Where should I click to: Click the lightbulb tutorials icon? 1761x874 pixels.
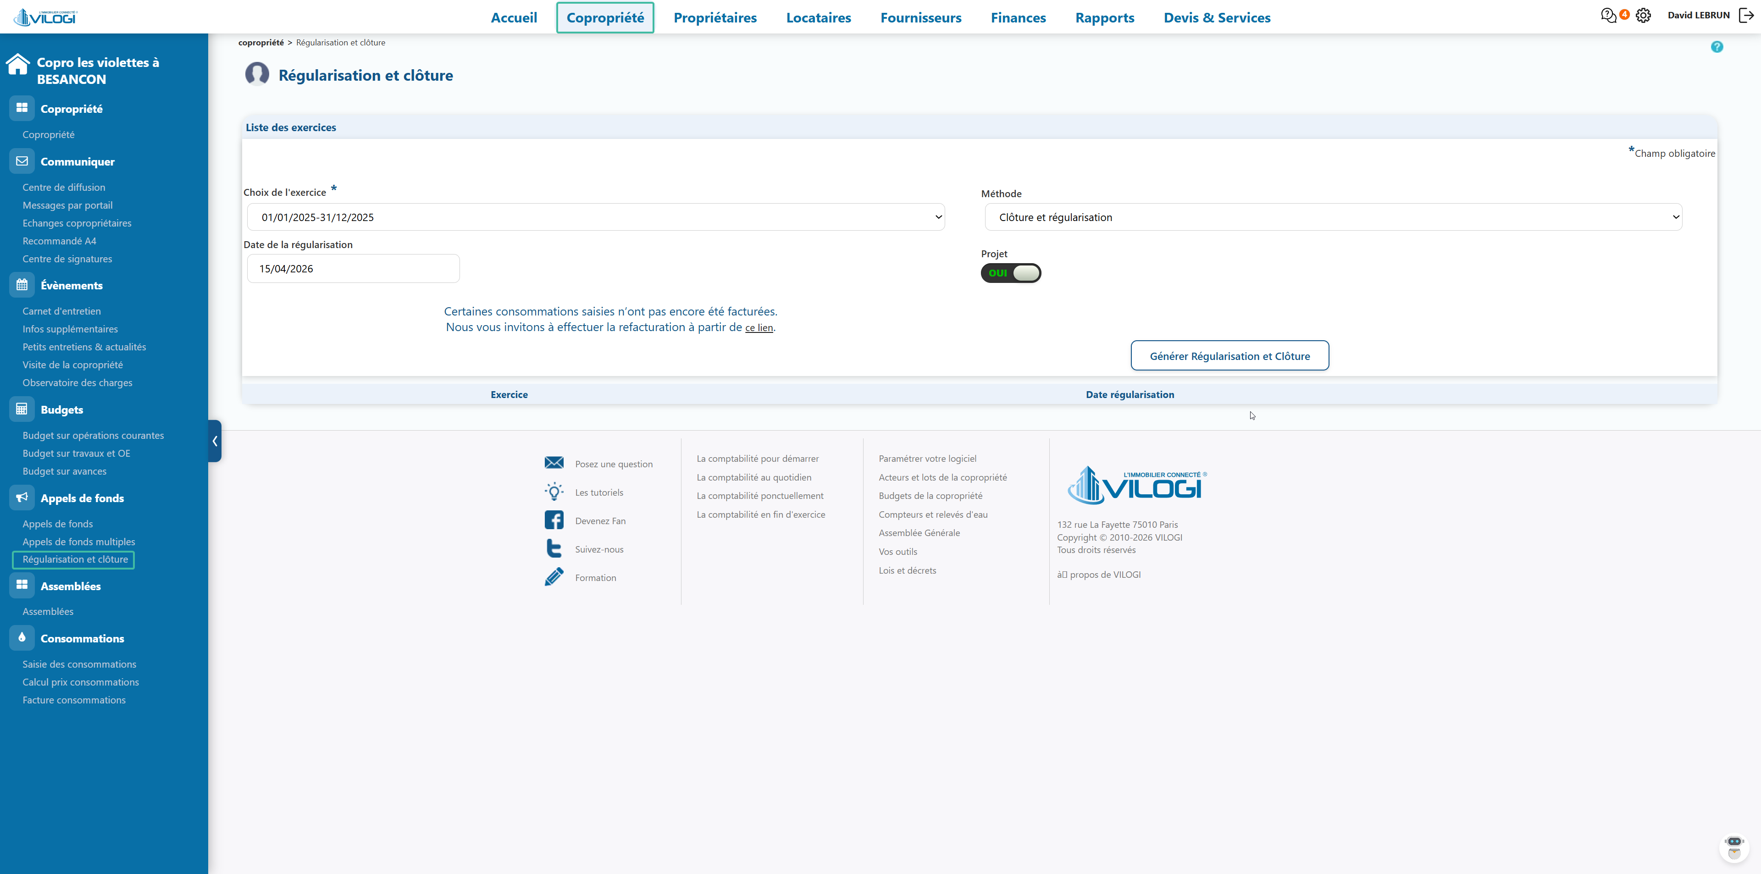tap(554, 491)
